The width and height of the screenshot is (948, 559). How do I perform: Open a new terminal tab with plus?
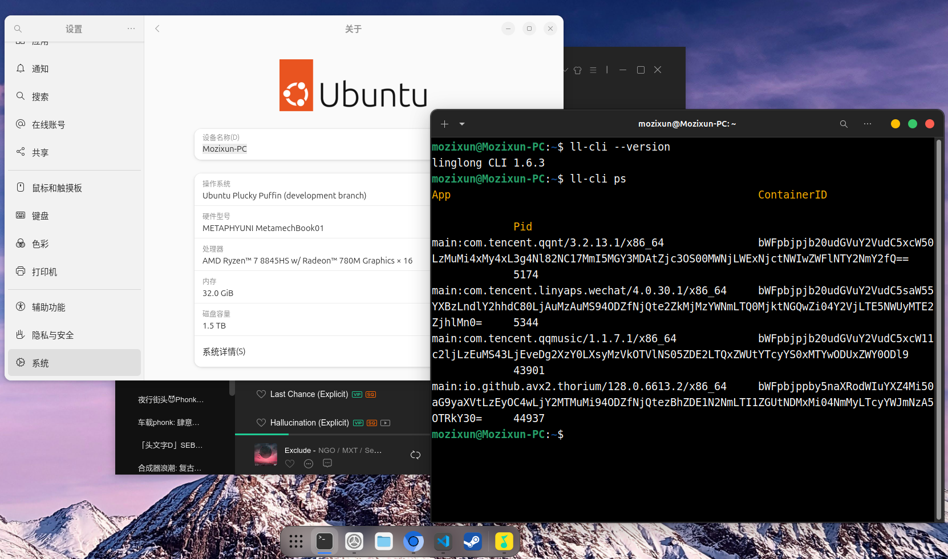coord(444,124)
